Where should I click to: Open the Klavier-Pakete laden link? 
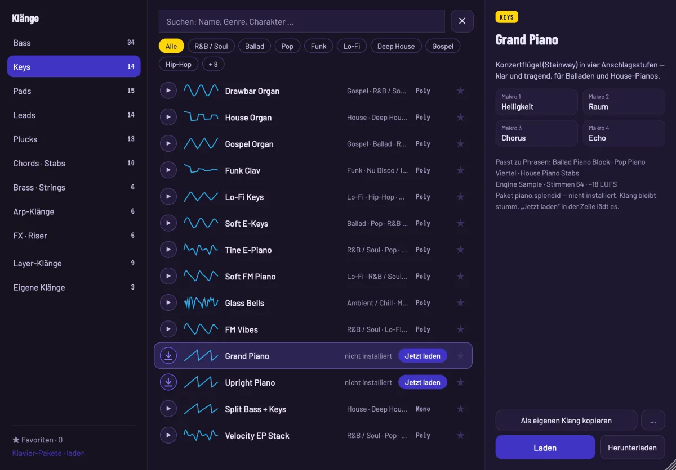click(x=48, y=453)
